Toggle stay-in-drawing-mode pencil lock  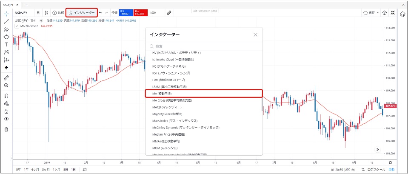[6, 103]
